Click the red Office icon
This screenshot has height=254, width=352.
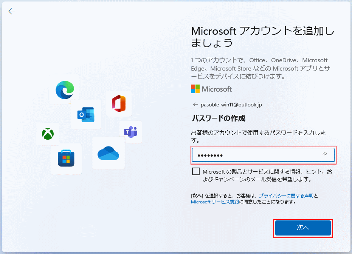tap(119, 103)
